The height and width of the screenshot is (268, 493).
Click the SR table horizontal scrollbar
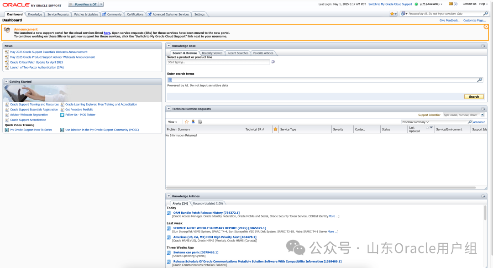pyautogui.click(x=321, y=188)
